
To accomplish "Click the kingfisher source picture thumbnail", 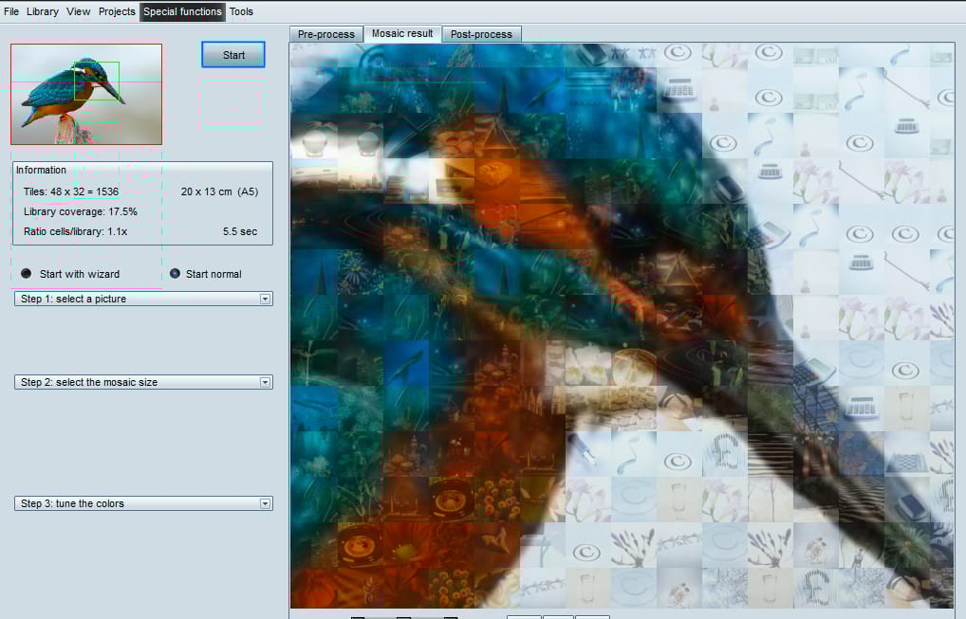I will tap(86, 94).
